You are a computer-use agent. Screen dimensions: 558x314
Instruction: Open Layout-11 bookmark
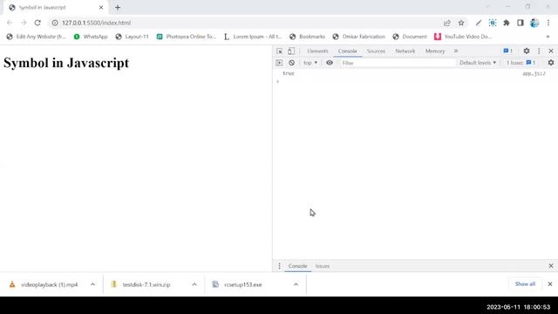(132, 37)
